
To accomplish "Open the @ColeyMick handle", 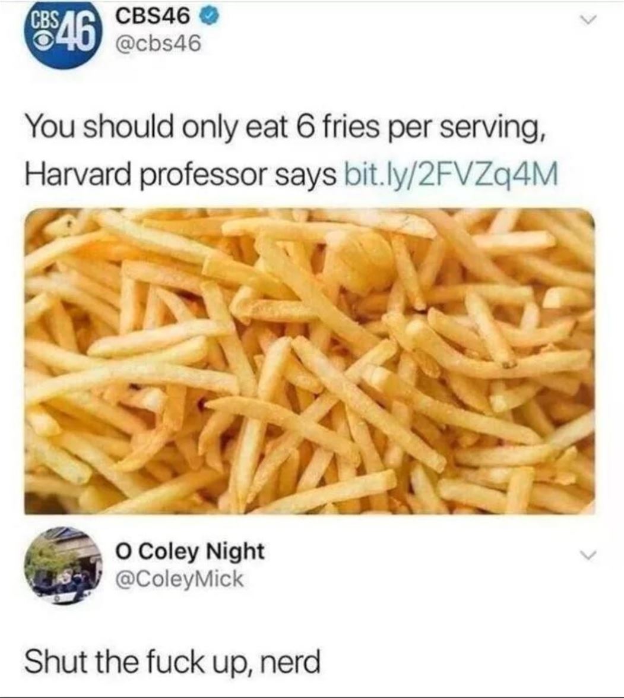I will pyautogui.click(x=180, y=579).
